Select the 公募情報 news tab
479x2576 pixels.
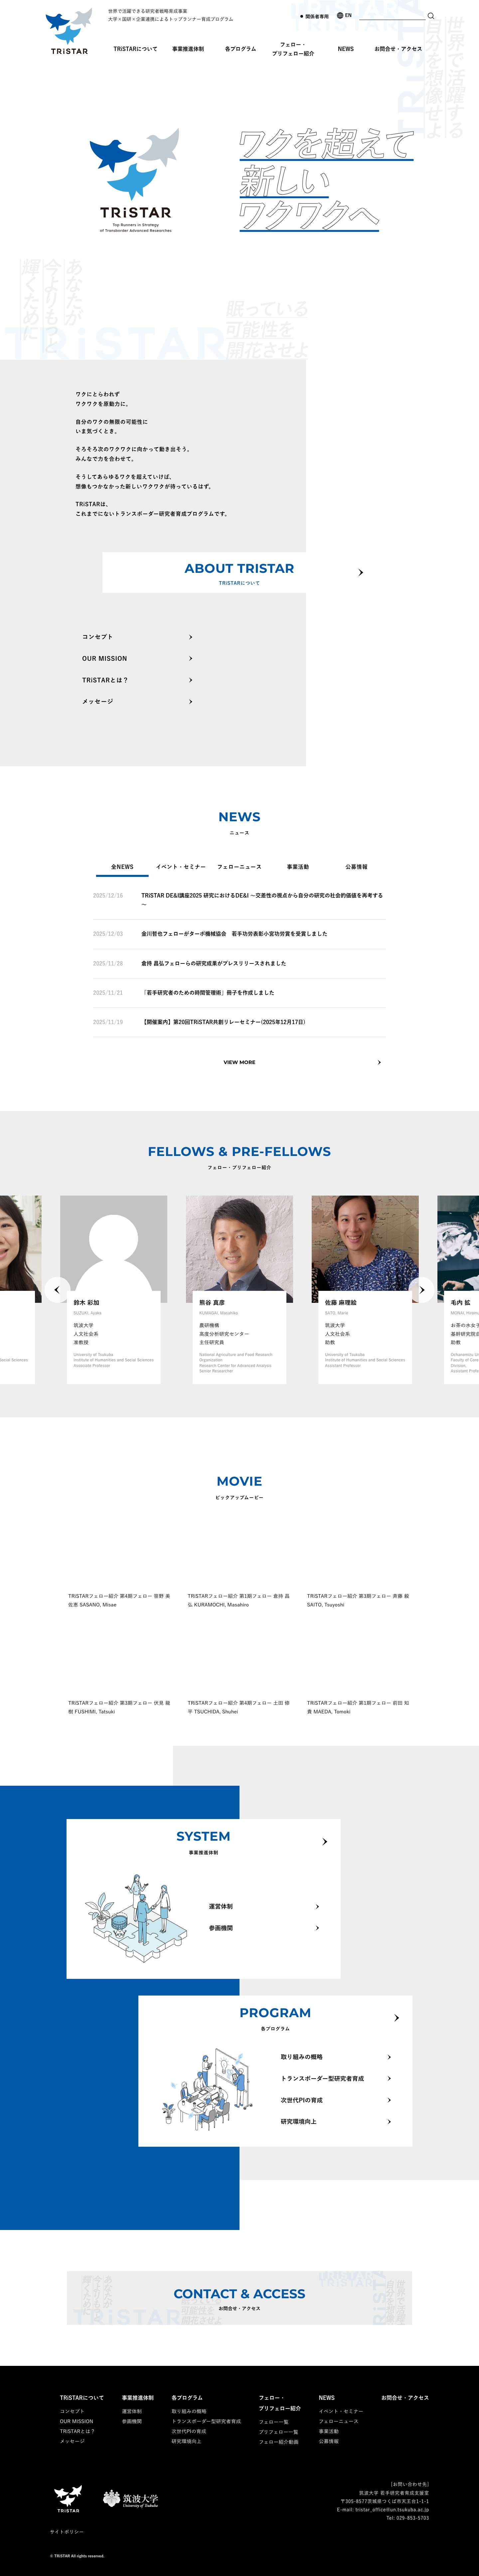click(x=356, y=867)
